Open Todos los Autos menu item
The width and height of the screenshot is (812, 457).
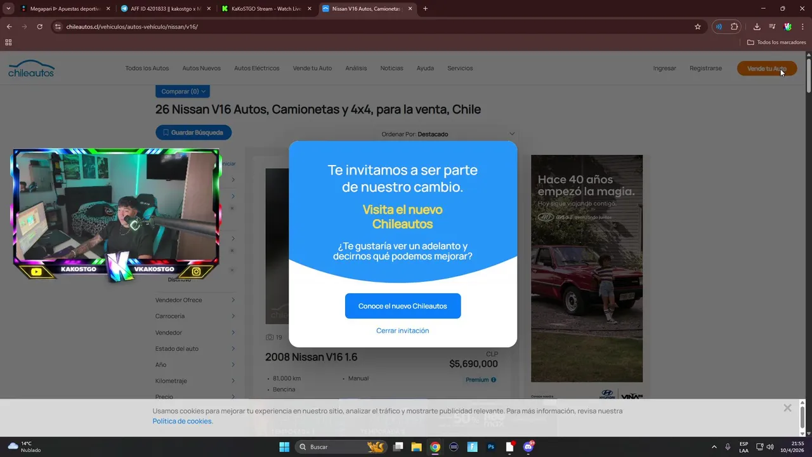tap(147, 69)
